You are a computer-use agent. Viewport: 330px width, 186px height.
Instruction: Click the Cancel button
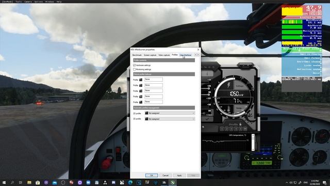(166, 176)
